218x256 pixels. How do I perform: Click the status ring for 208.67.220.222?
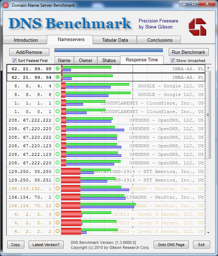(x=58, y=137)
